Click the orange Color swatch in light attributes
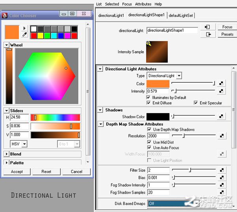The width and height of the screenshot is (237, 212). click(x=158, y=84)
